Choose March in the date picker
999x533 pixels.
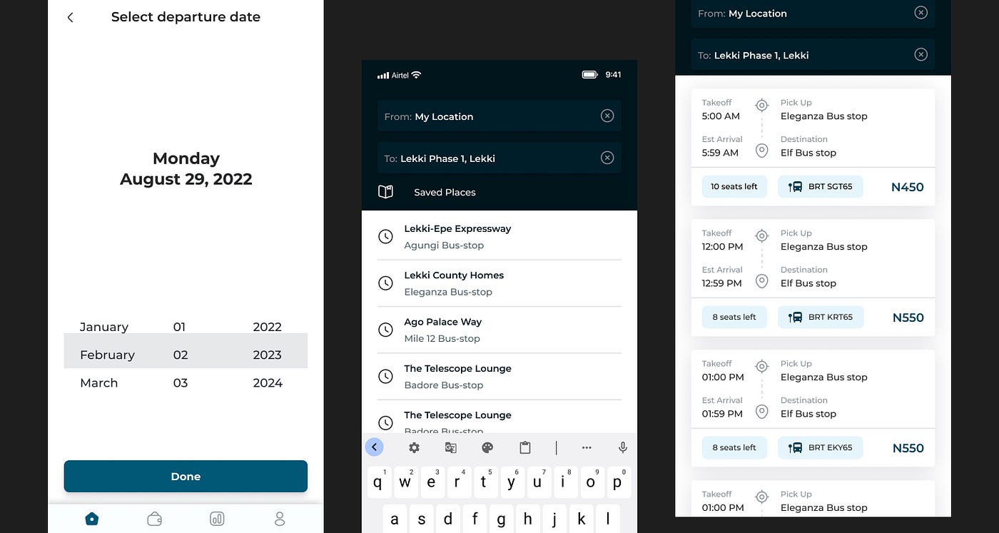[x=98, y=382]
